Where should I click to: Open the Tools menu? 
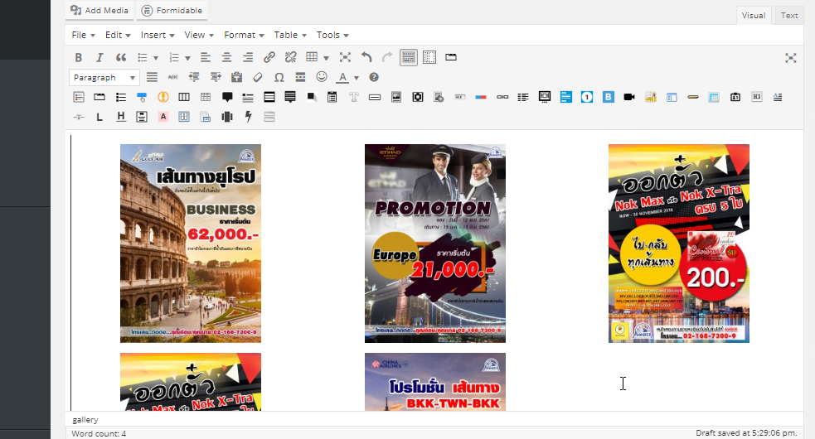[x=332, y=35]
